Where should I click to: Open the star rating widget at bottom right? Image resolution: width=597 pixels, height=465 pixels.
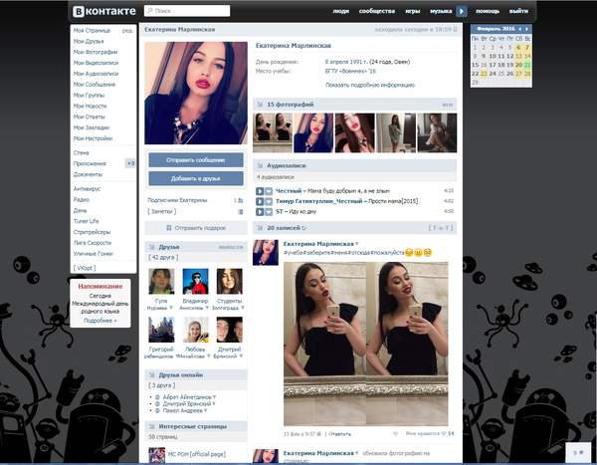pyautogui.click(x=578, y=453)
